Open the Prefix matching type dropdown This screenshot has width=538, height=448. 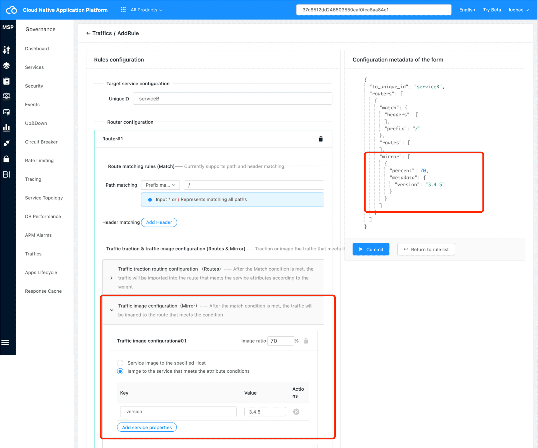click(161, 185)
